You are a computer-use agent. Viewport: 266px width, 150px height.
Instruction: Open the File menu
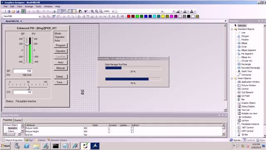[x=5, y=7]
